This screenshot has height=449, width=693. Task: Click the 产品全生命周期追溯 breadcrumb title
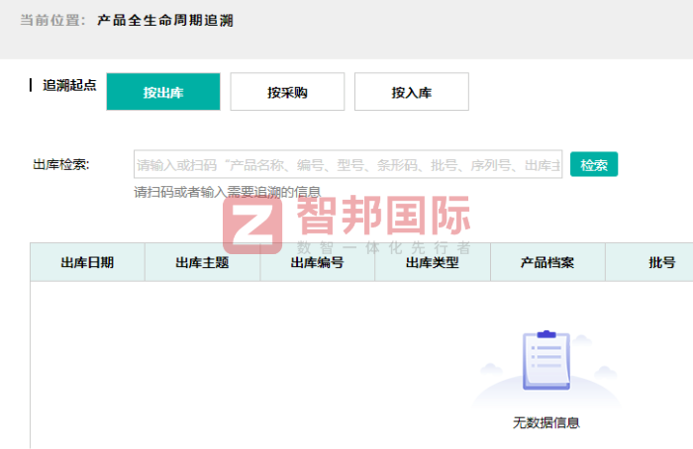(x=165, y=20)
